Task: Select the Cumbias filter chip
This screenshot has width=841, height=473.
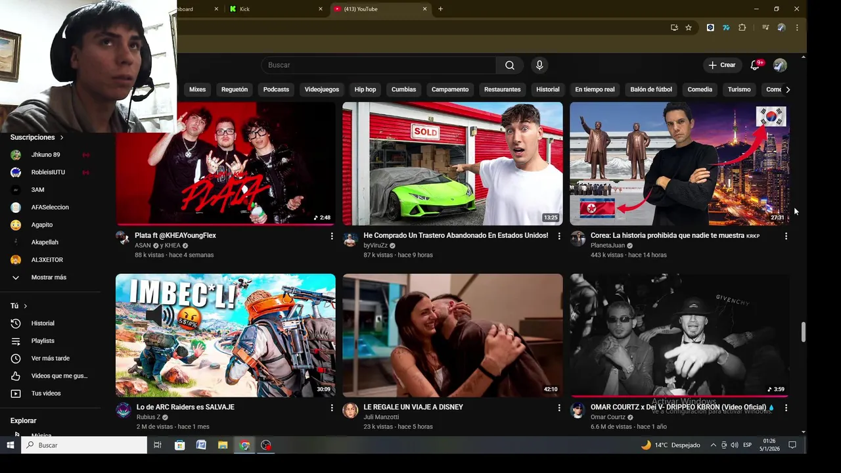Action: pos(403,89)
